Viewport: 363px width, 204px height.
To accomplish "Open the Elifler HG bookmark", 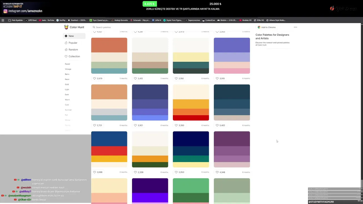I will tap(259, 20).
